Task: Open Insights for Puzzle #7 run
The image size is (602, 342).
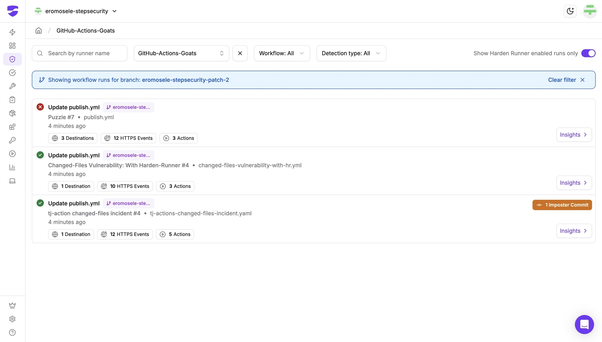Action: tap(574, 135)
